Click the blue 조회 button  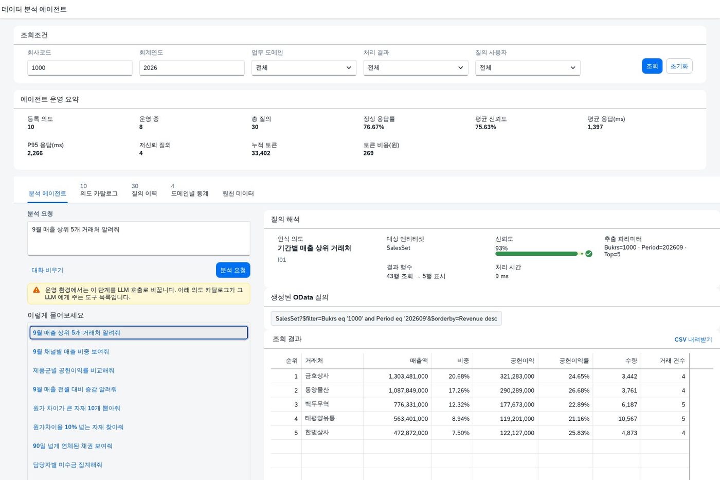pyautogui.click(x=652, y=66)
